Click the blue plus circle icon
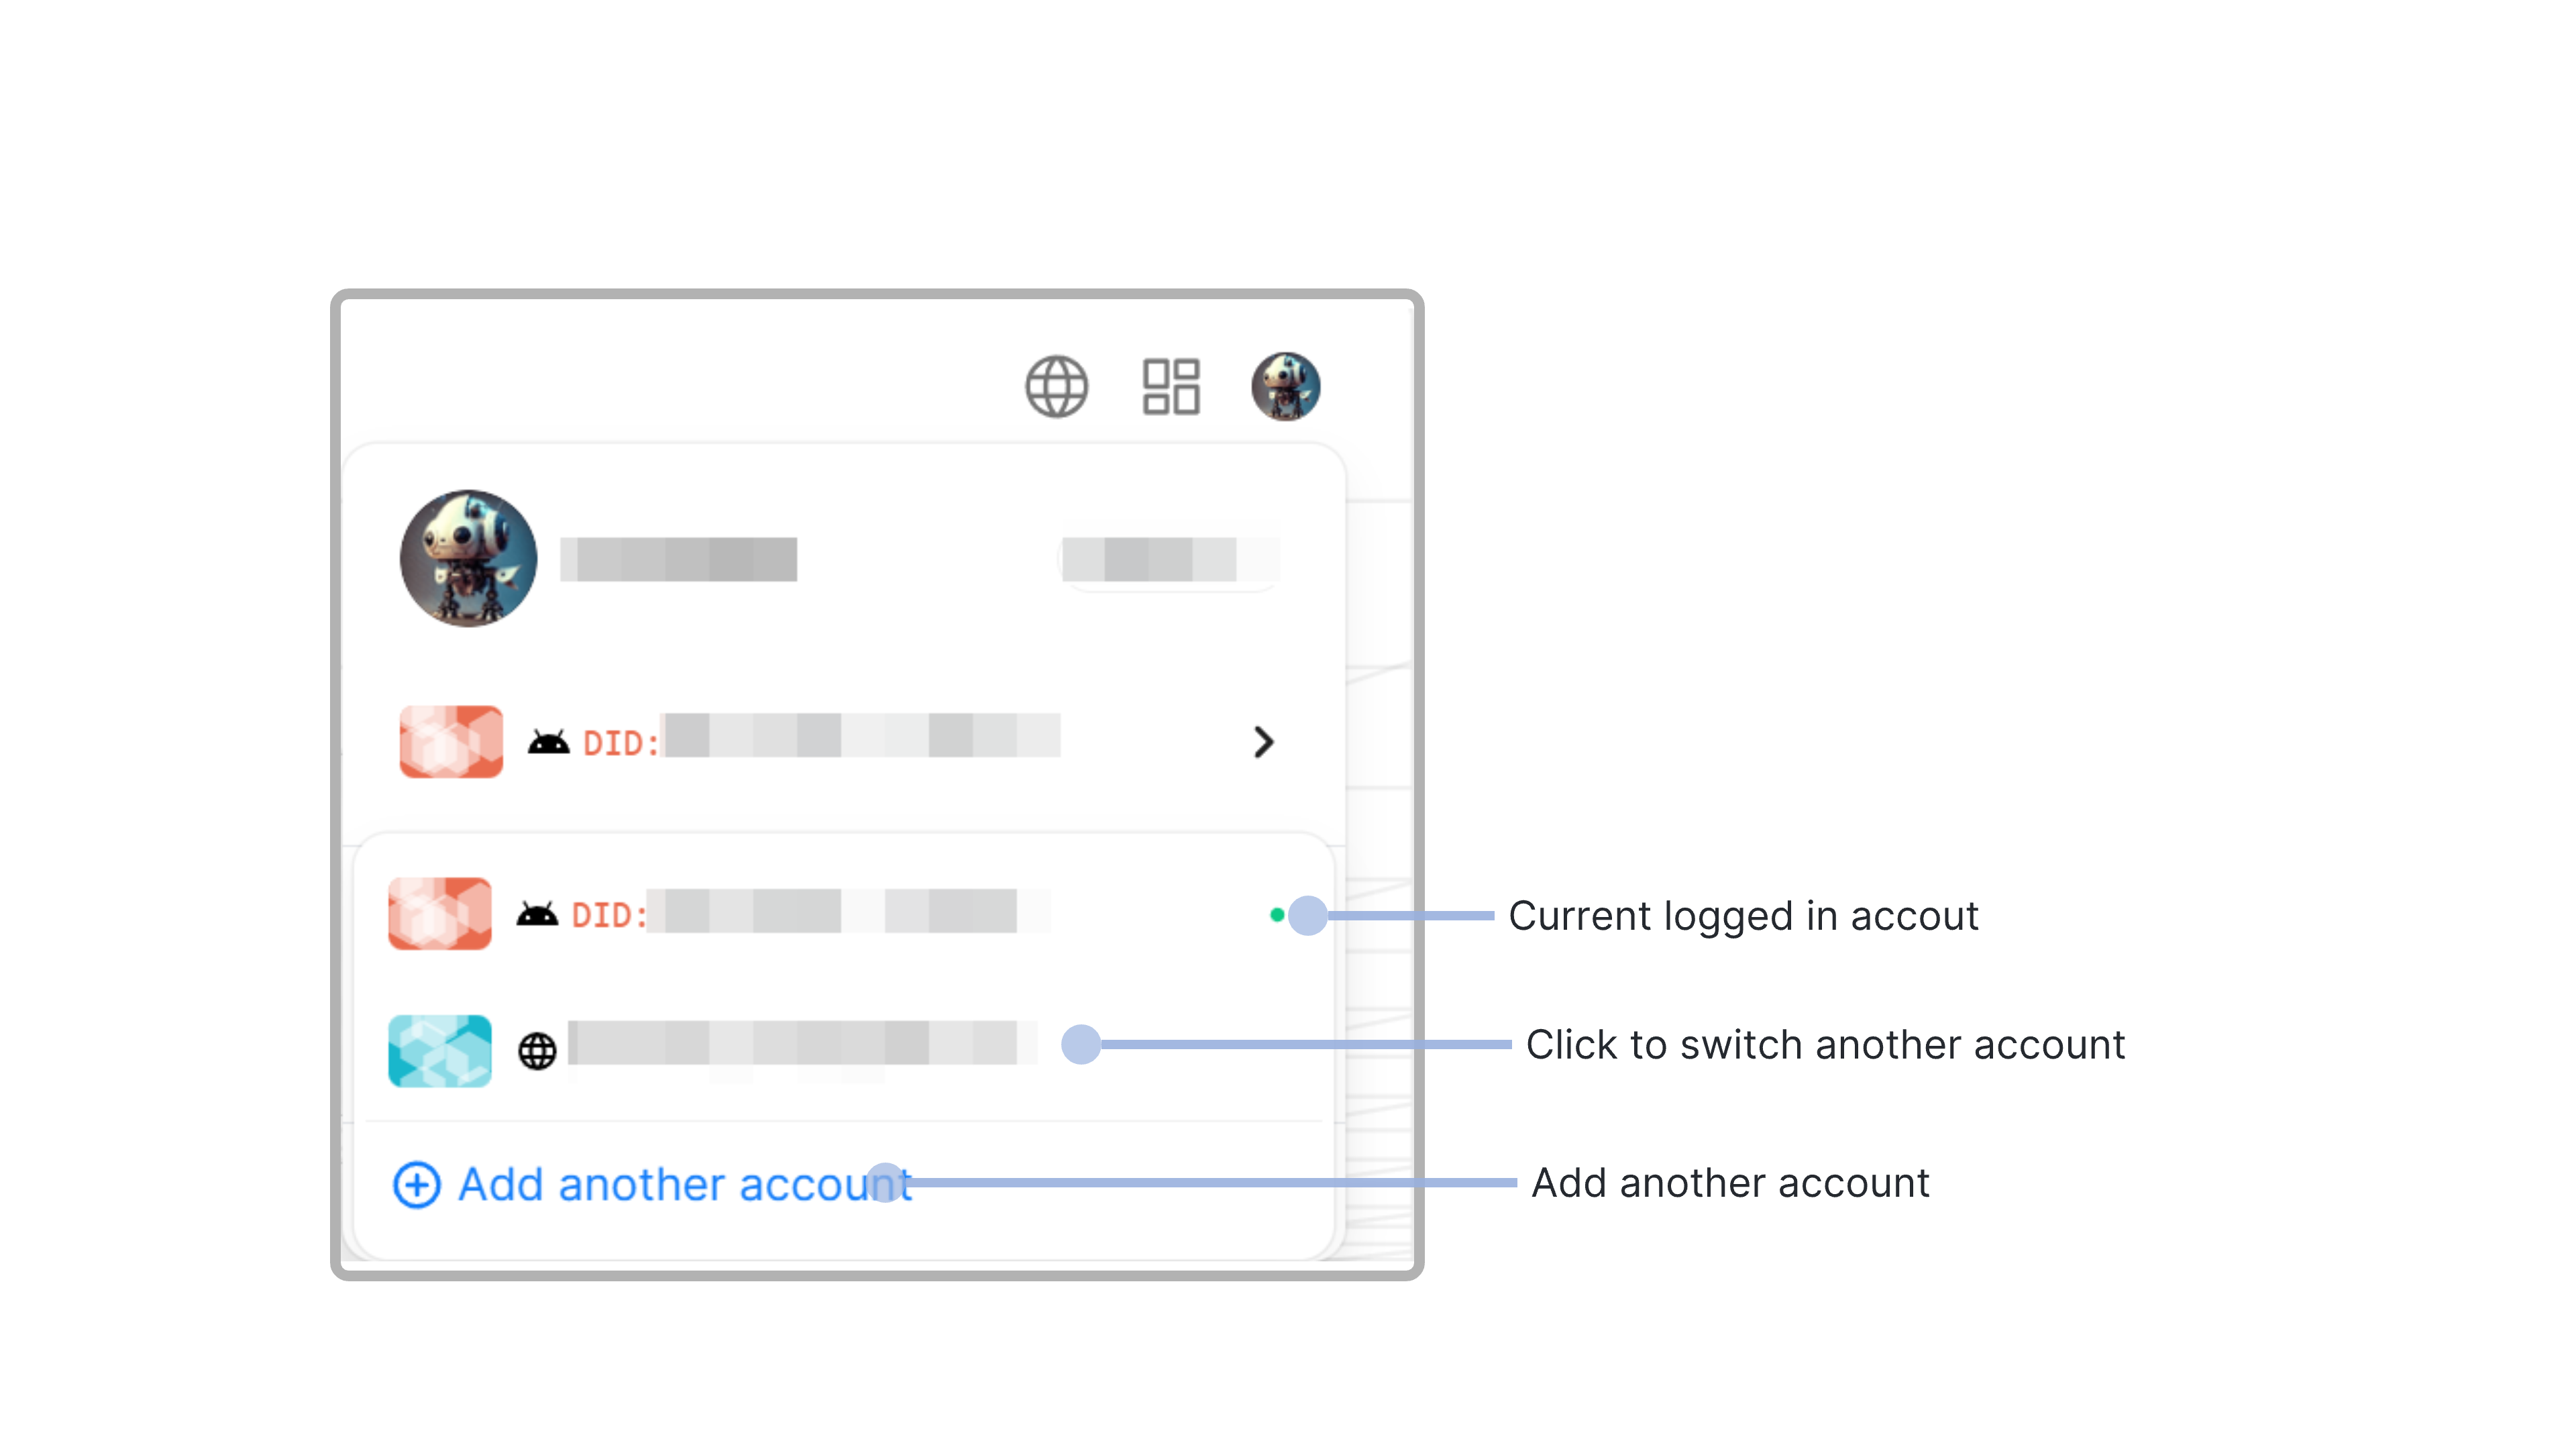The width and height of the screenshot is (2576, 1449). 416,1185
